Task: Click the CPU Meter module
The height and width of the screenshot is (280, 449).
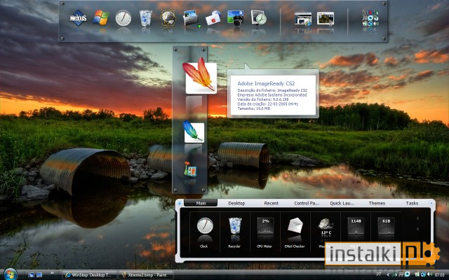Action: pyautogui.click(x=264, y=232)
